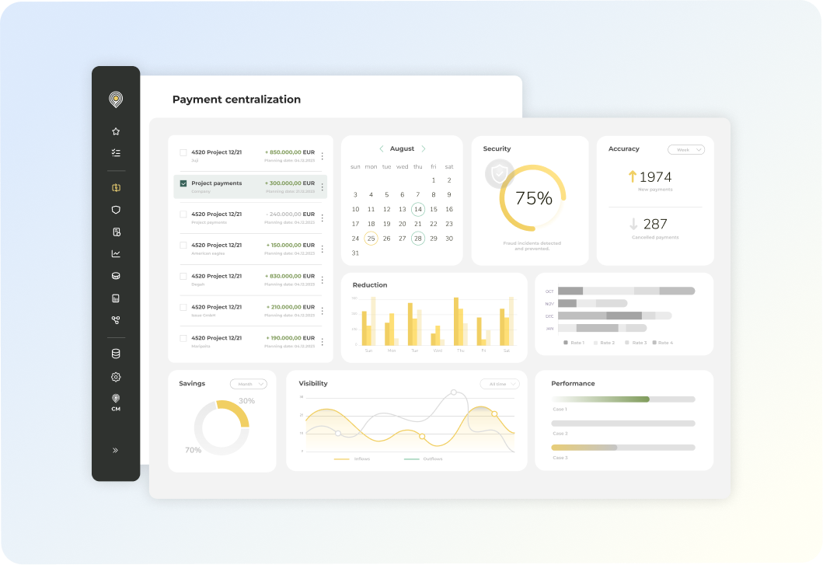Open the Payments section in the sidebar
This screenshot has width=823, height=565.
(115, 187)
